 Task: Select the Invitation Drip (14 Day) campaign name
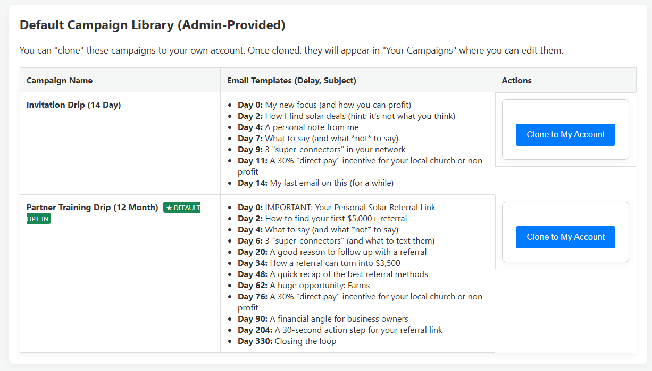[x=73, y=105]
